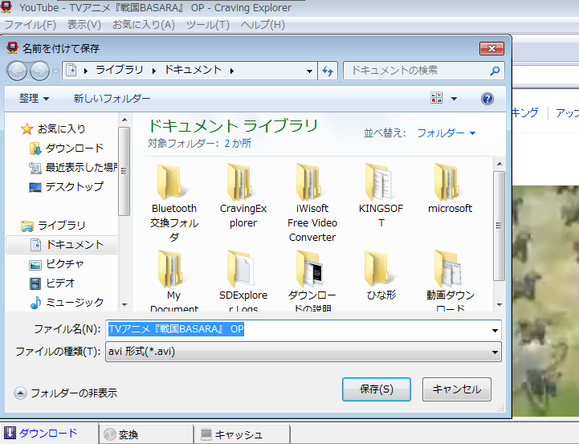Open the 整理 dropdown menu

[x=34, y=99]
